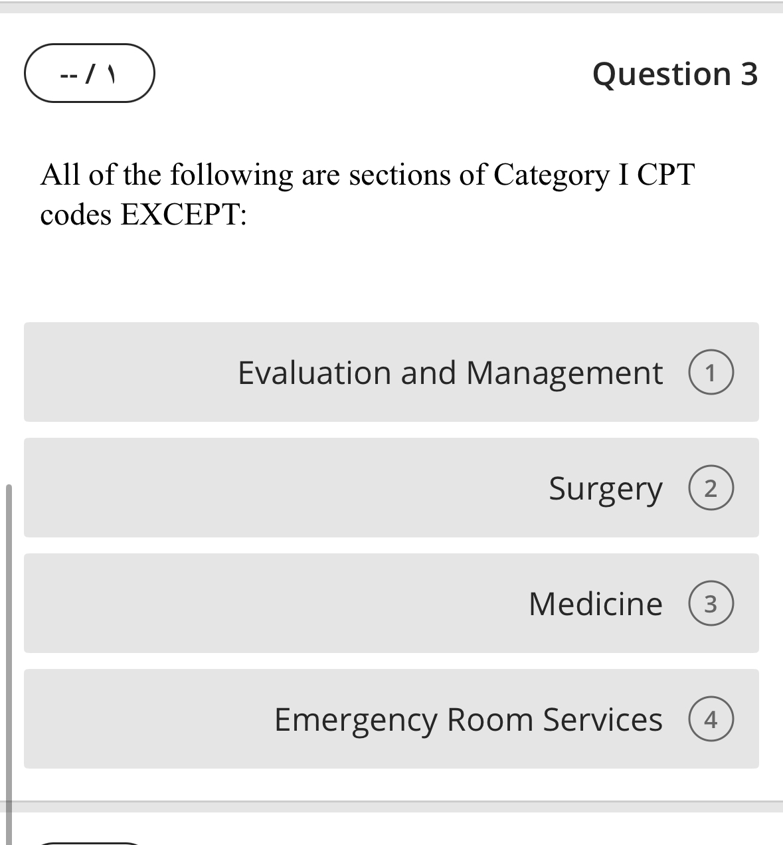Click the numbered circle 4 beside Emergency Room Services
This screenshot has width=783, height=845.
pos(711,718)
